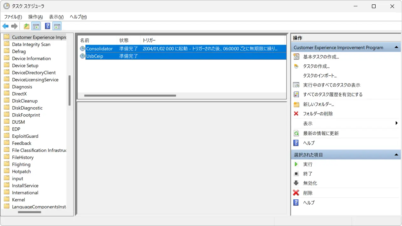
Task: Click help icon in 選択された項目 section
Action: pos(296,202)
